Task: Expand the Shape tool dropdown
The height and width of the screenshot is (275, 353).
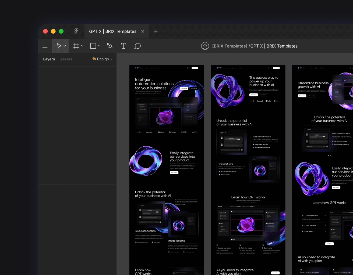Action: click(x=99, y=46)
